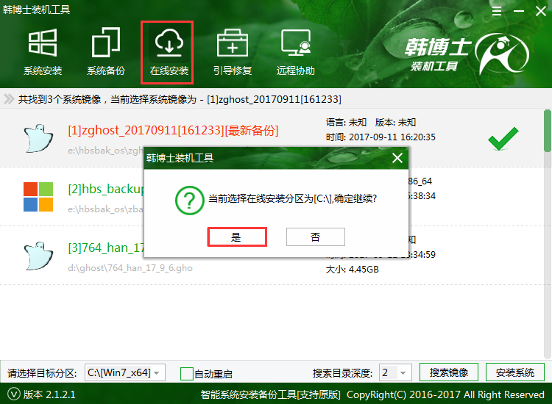
Task: Select the [1]zghost_20170911[161233] image entry
Action: pos(173,131)
